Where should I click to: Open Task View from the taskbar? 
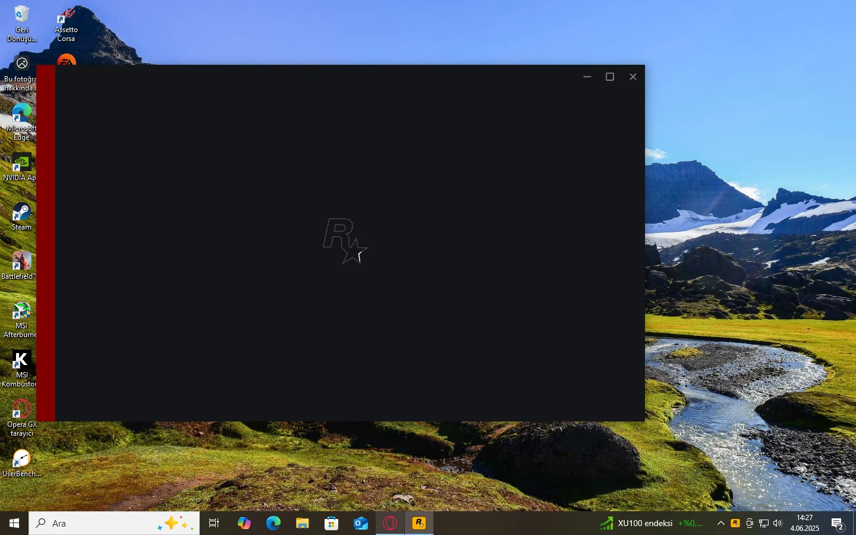tap(214, 523)
